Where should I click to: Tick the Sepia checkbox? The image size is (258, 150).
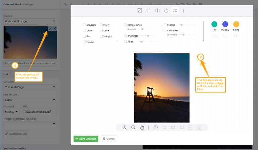84,30
